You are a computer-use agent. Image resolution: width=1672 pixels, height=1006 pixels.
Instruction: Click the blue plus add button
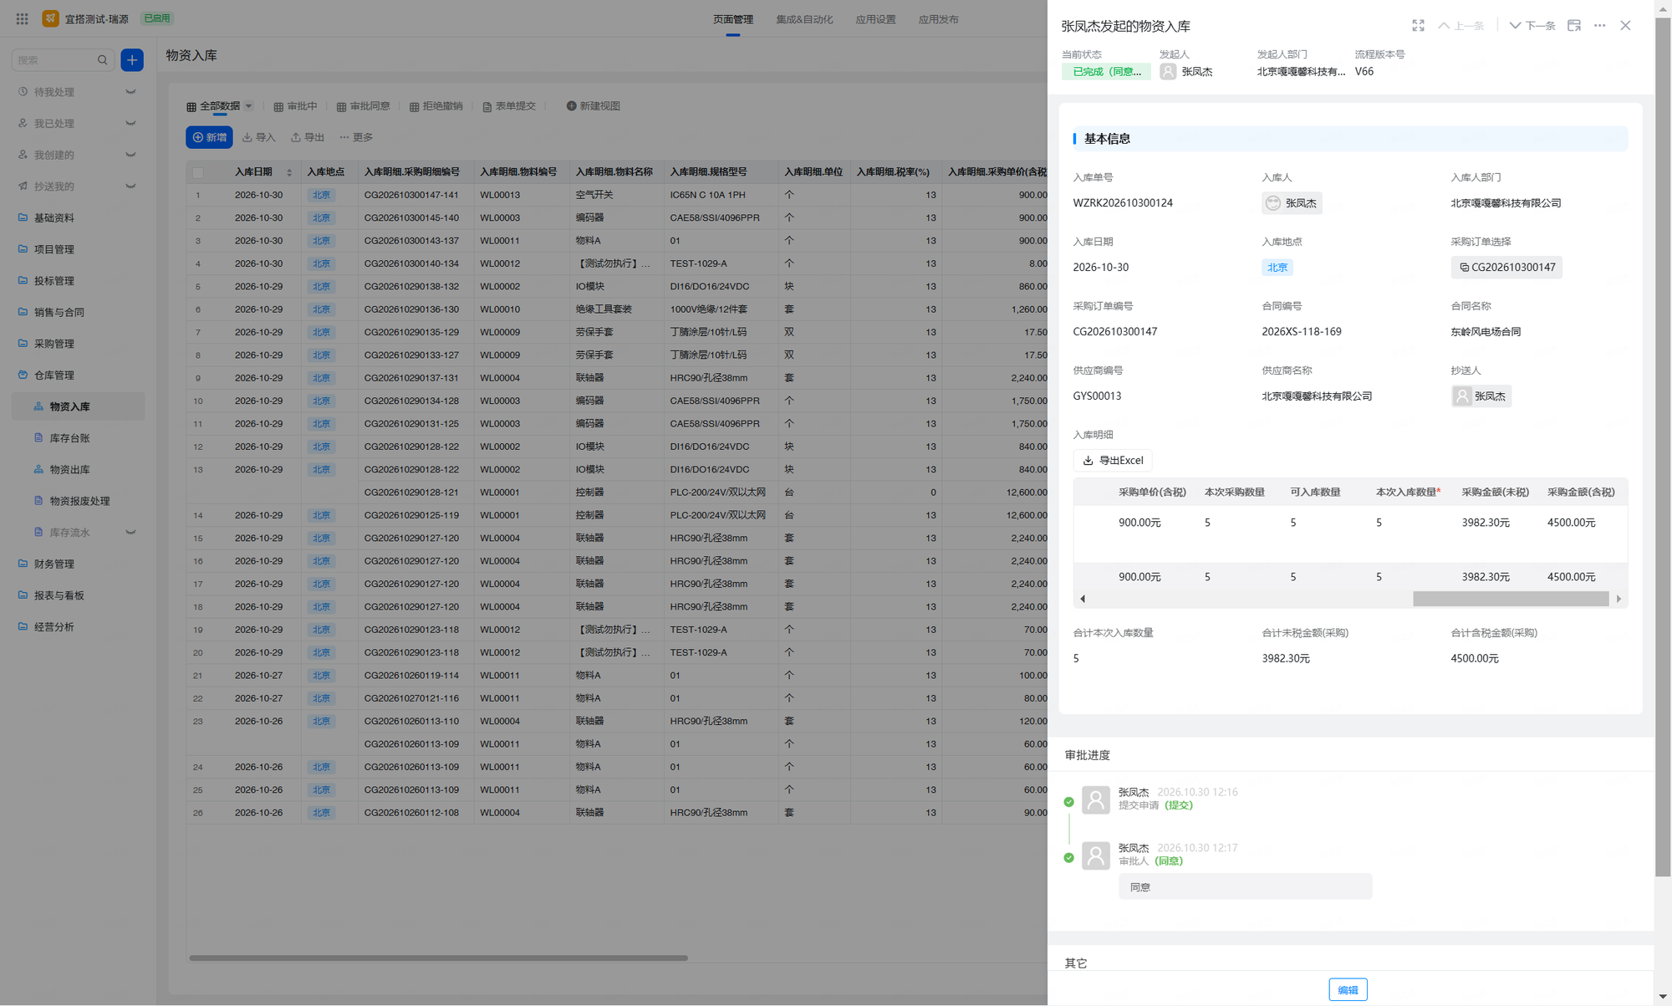[x=132, y=60]
